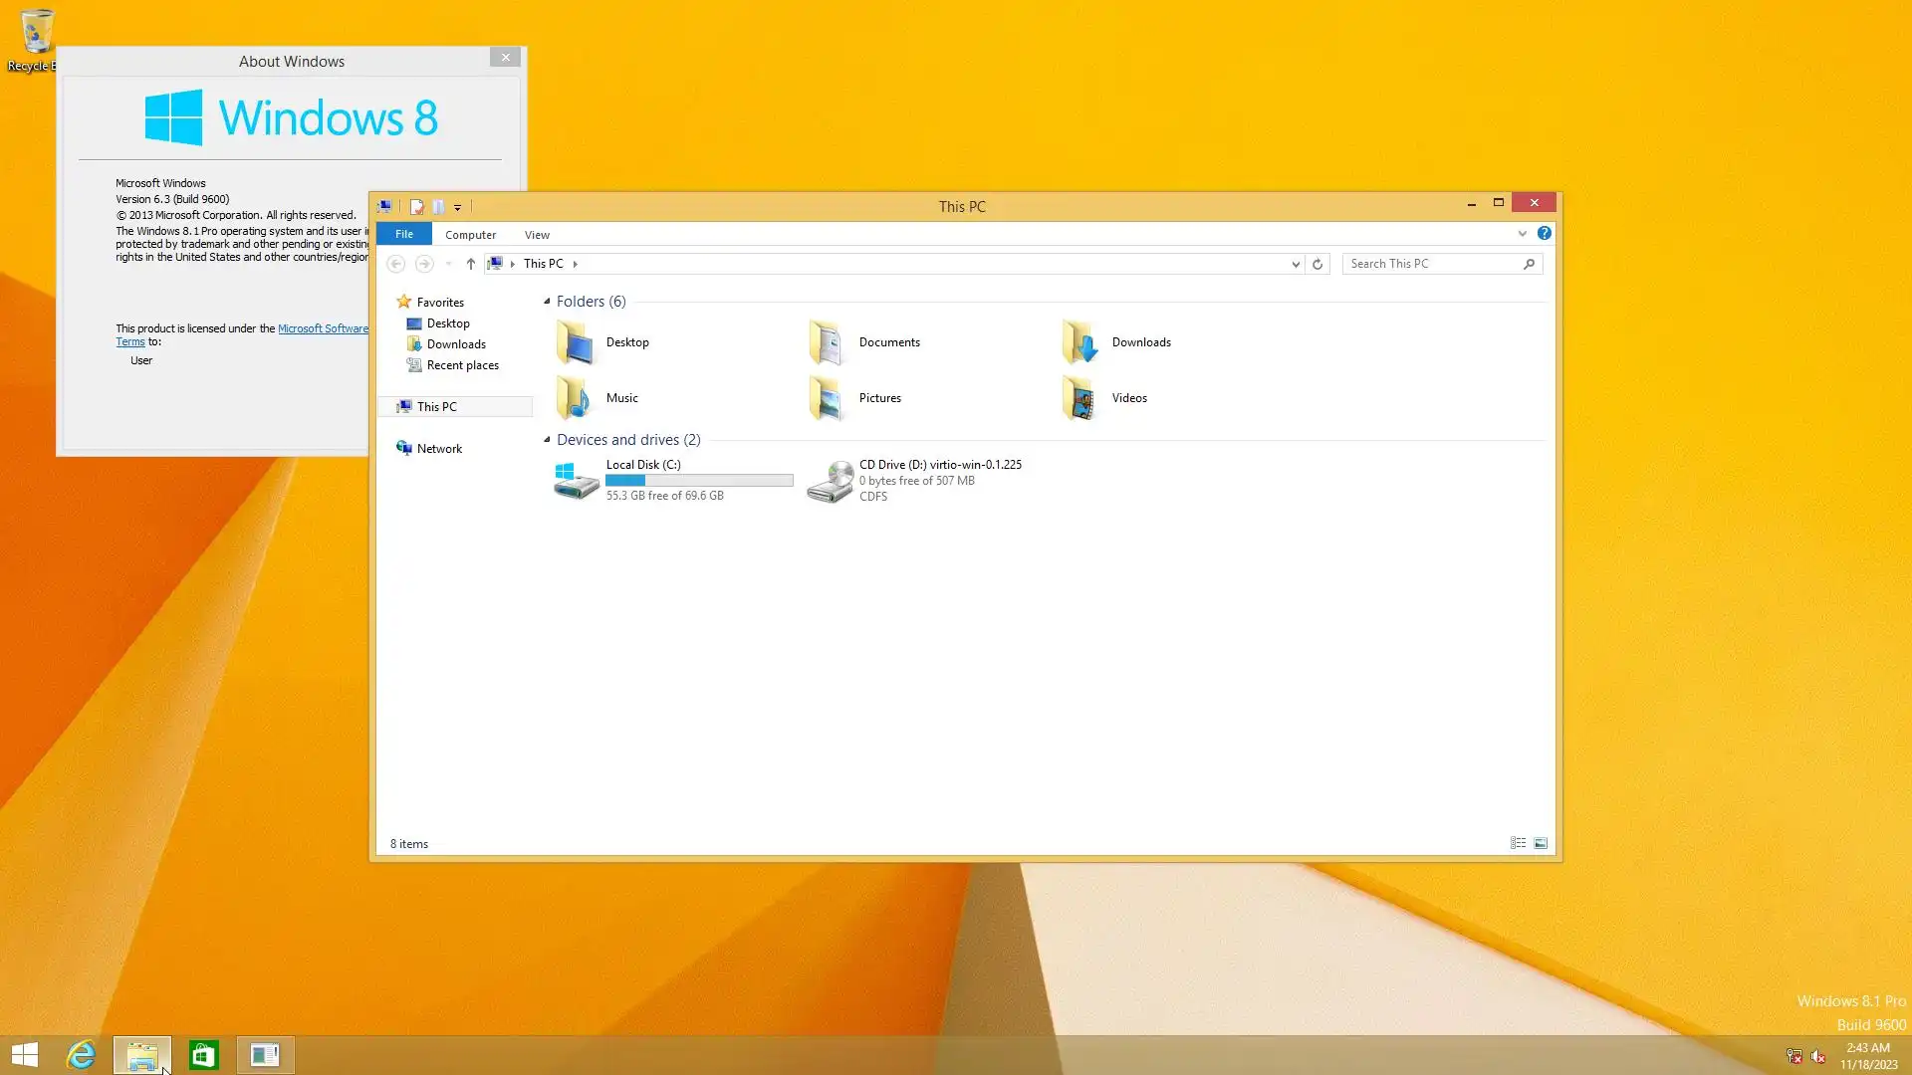Click the Music folder icon
1912x1075 pixels.
point(575,398)
